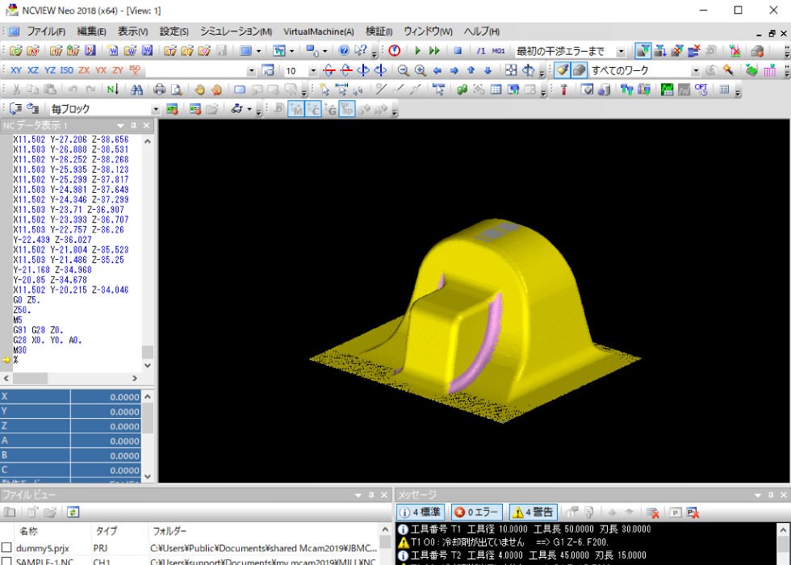Toggle the 4 標準 message filter

pyautogui.click(x=420, y=512)
